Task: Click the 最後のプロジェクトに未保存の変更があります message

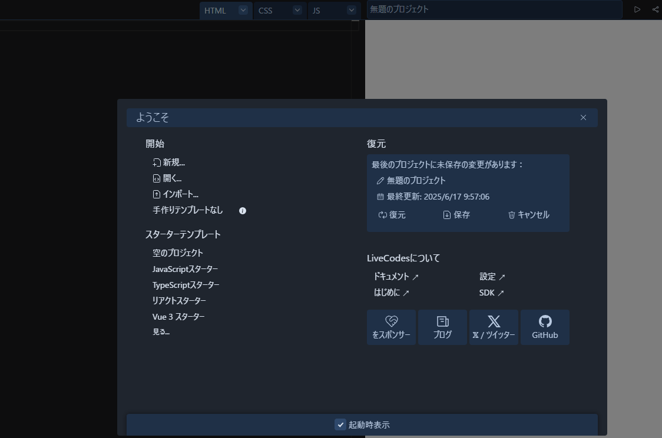Action: [447, 165]
